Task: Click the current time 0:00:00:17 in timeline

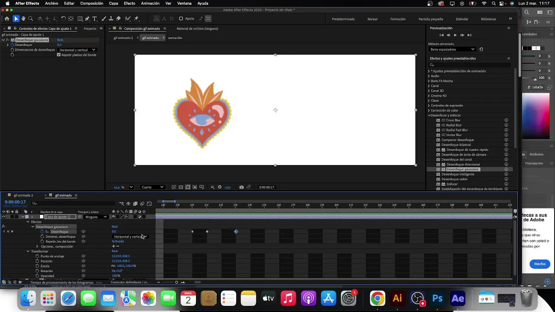Action: point(15,202)
